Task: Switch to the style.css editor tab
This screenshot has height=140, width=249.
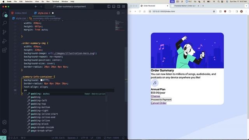Action: 44,13
